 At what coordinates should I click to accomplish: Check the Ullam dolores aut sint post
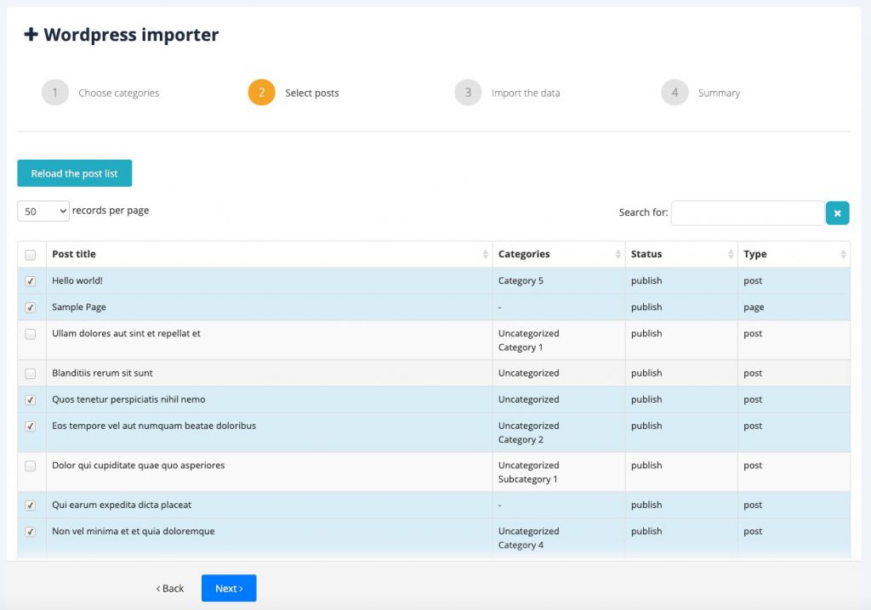pyautogui.click(x=30, y=334)
